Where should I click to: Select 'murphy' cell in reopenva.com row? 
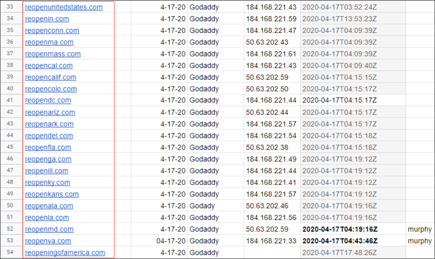(420, 241)
